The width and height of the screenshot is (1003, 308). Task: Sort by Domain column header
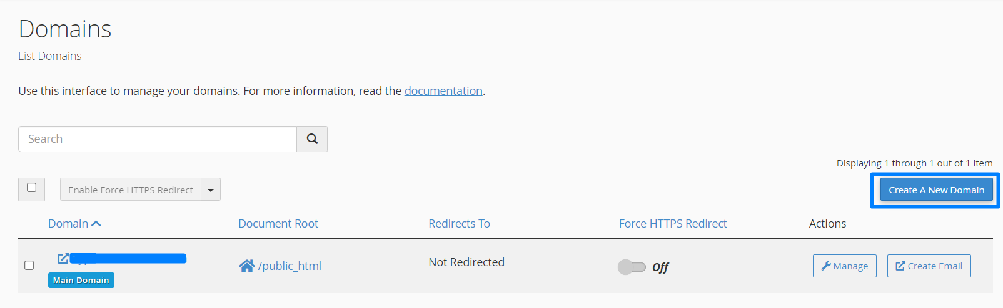(68, 224)
